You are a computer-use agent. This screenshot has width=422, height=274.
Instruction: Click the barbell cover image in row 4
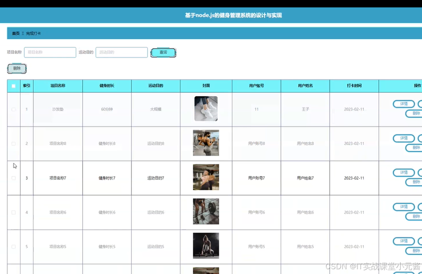206,212
